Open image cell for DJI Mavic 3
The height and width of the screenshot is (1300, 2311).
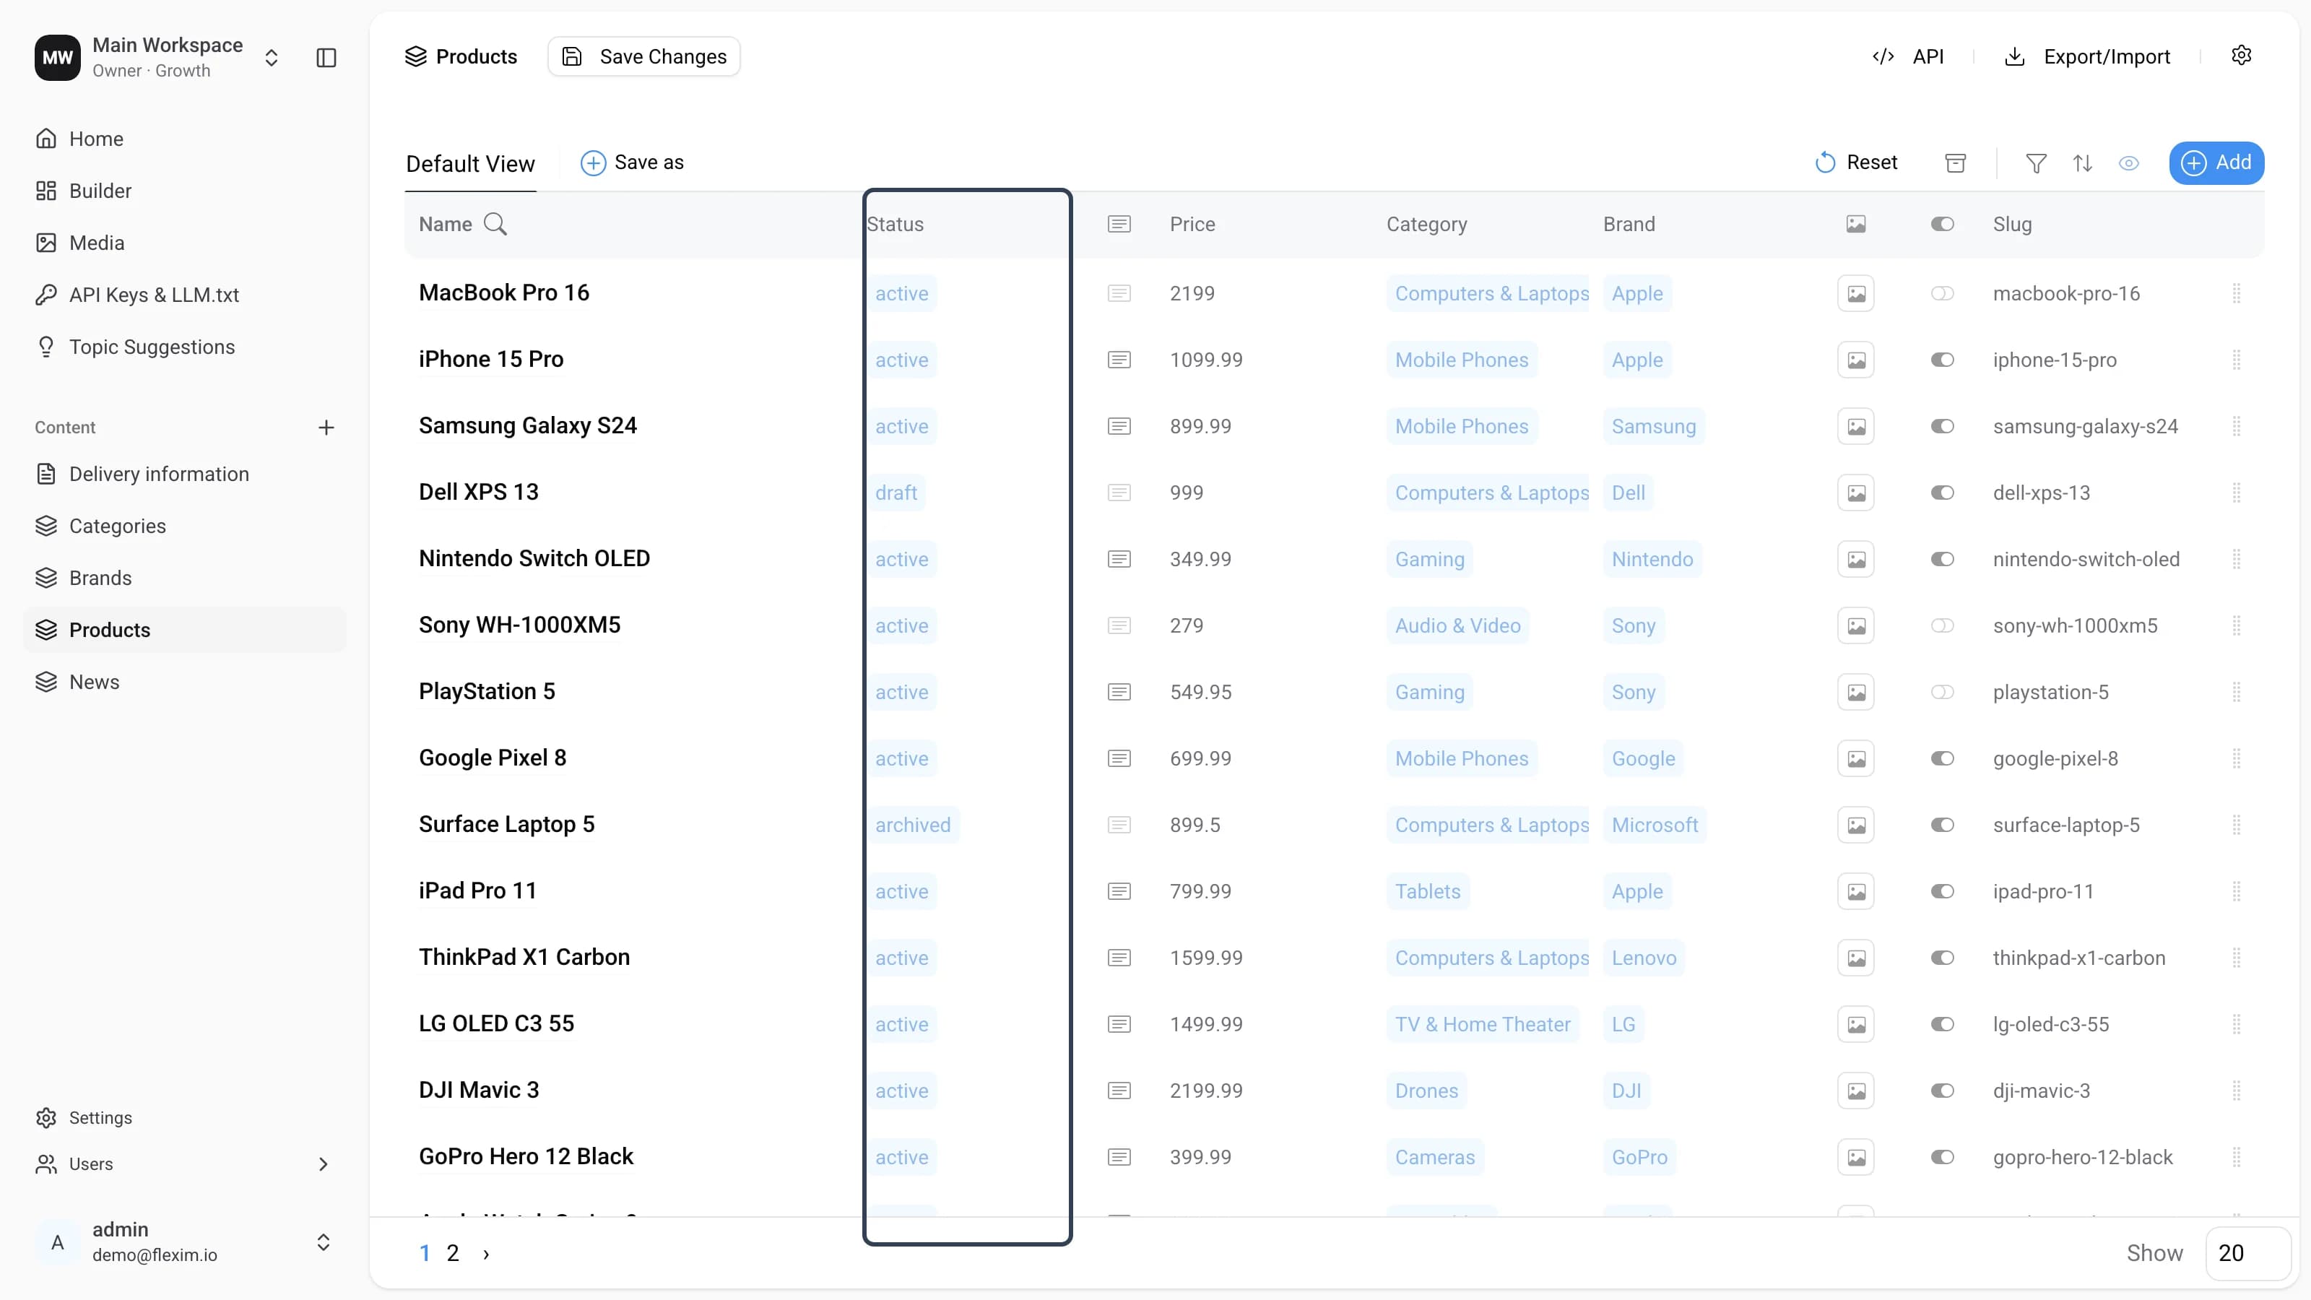coord(1855,1090)
